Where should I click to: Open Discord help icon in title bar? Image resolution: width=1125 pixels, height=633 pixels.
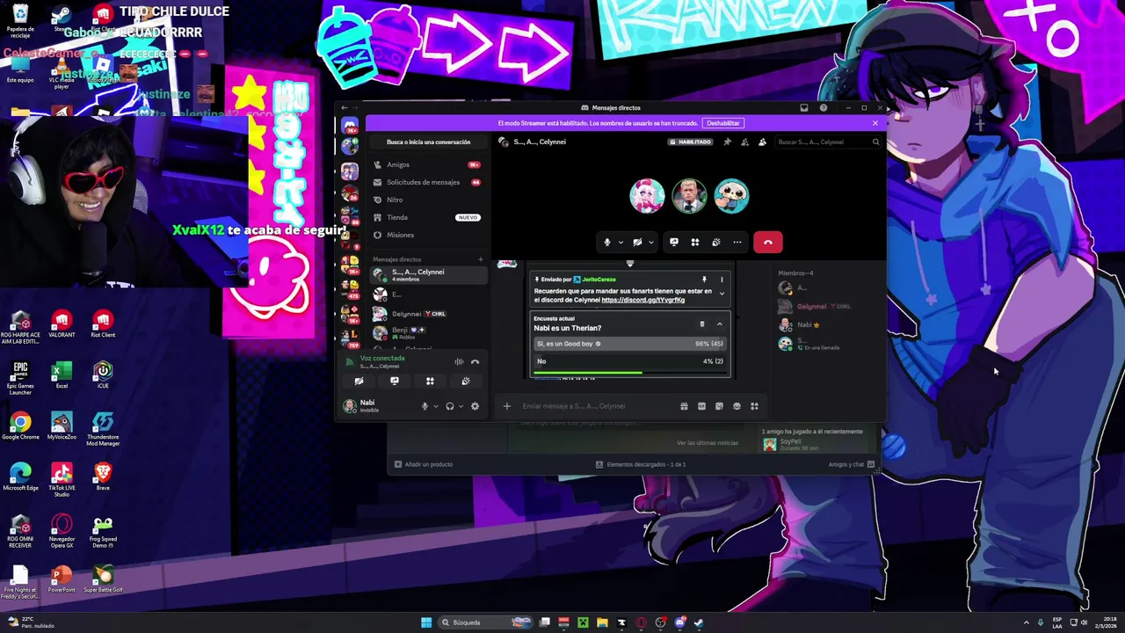click(x=824, y=108)
